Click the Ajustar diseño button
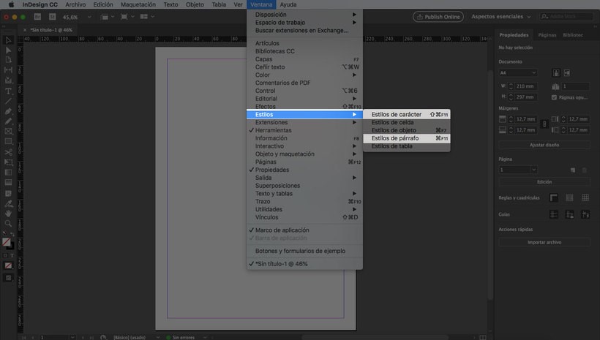 (544, 145)
